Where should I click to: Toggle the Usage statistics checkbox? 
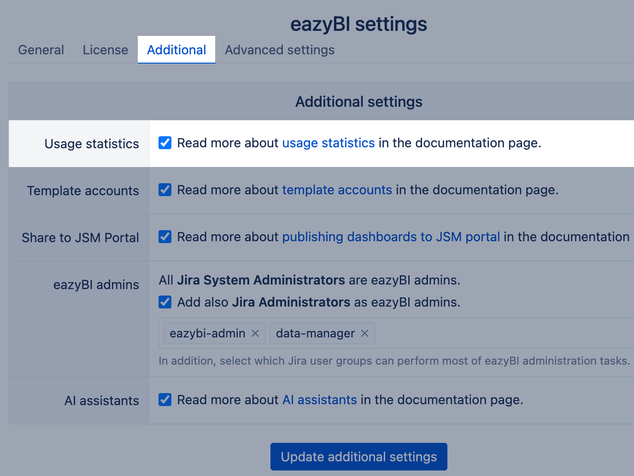[x=165, y=143]
